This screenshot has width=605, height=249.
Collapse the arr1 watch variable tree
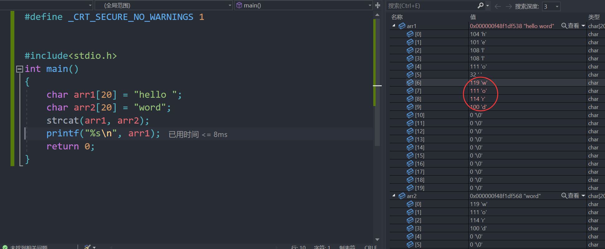394,26
